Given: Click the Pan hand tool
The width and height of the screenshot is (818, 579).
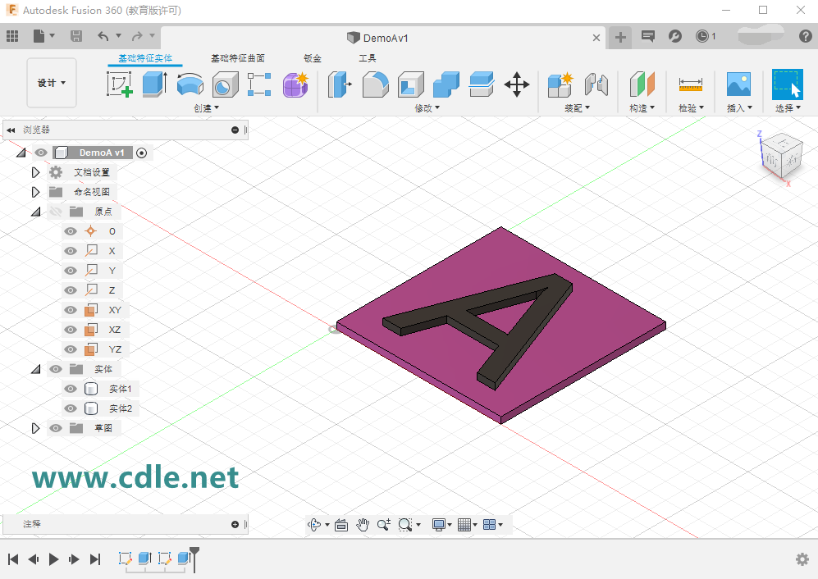Looking at the screenshot, I should click(363, 525).
